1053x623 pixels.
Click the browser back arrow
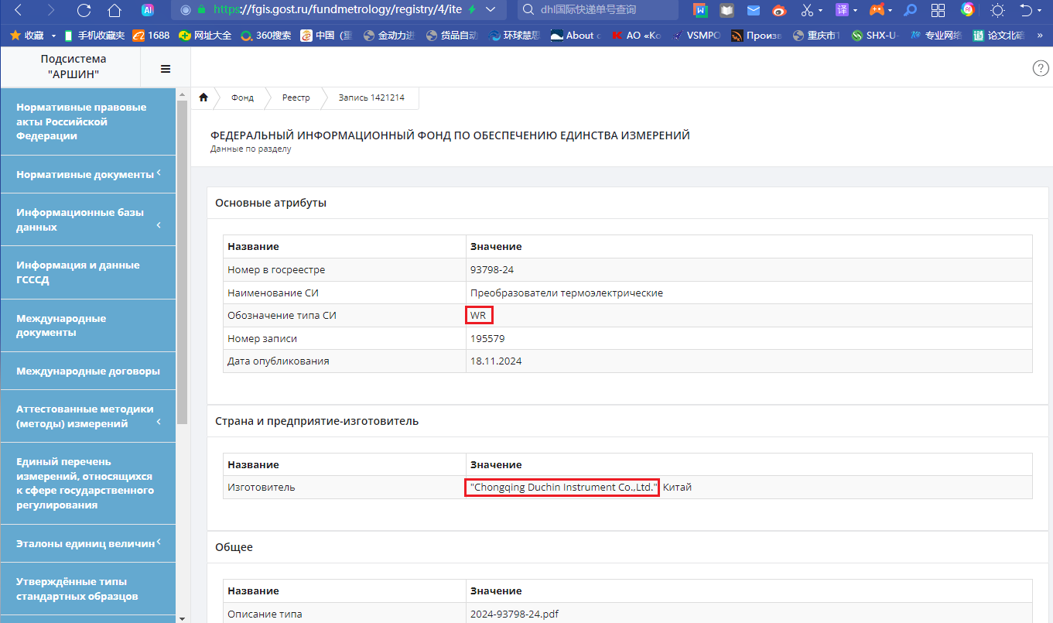click(x=19, y=10)
